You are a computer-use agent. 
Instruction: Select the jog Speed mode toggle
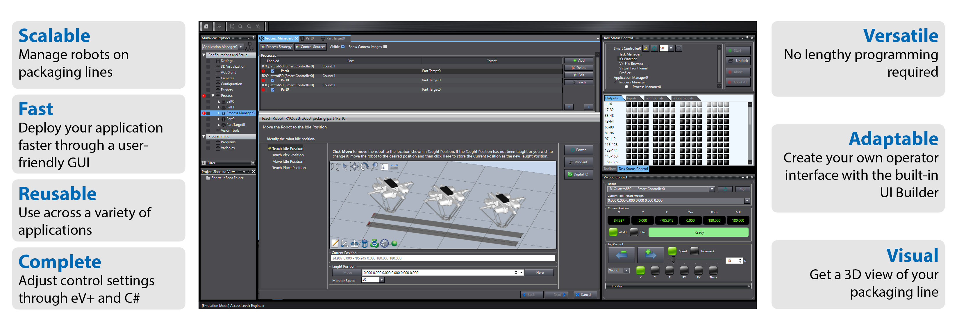(x=672, y=251)
